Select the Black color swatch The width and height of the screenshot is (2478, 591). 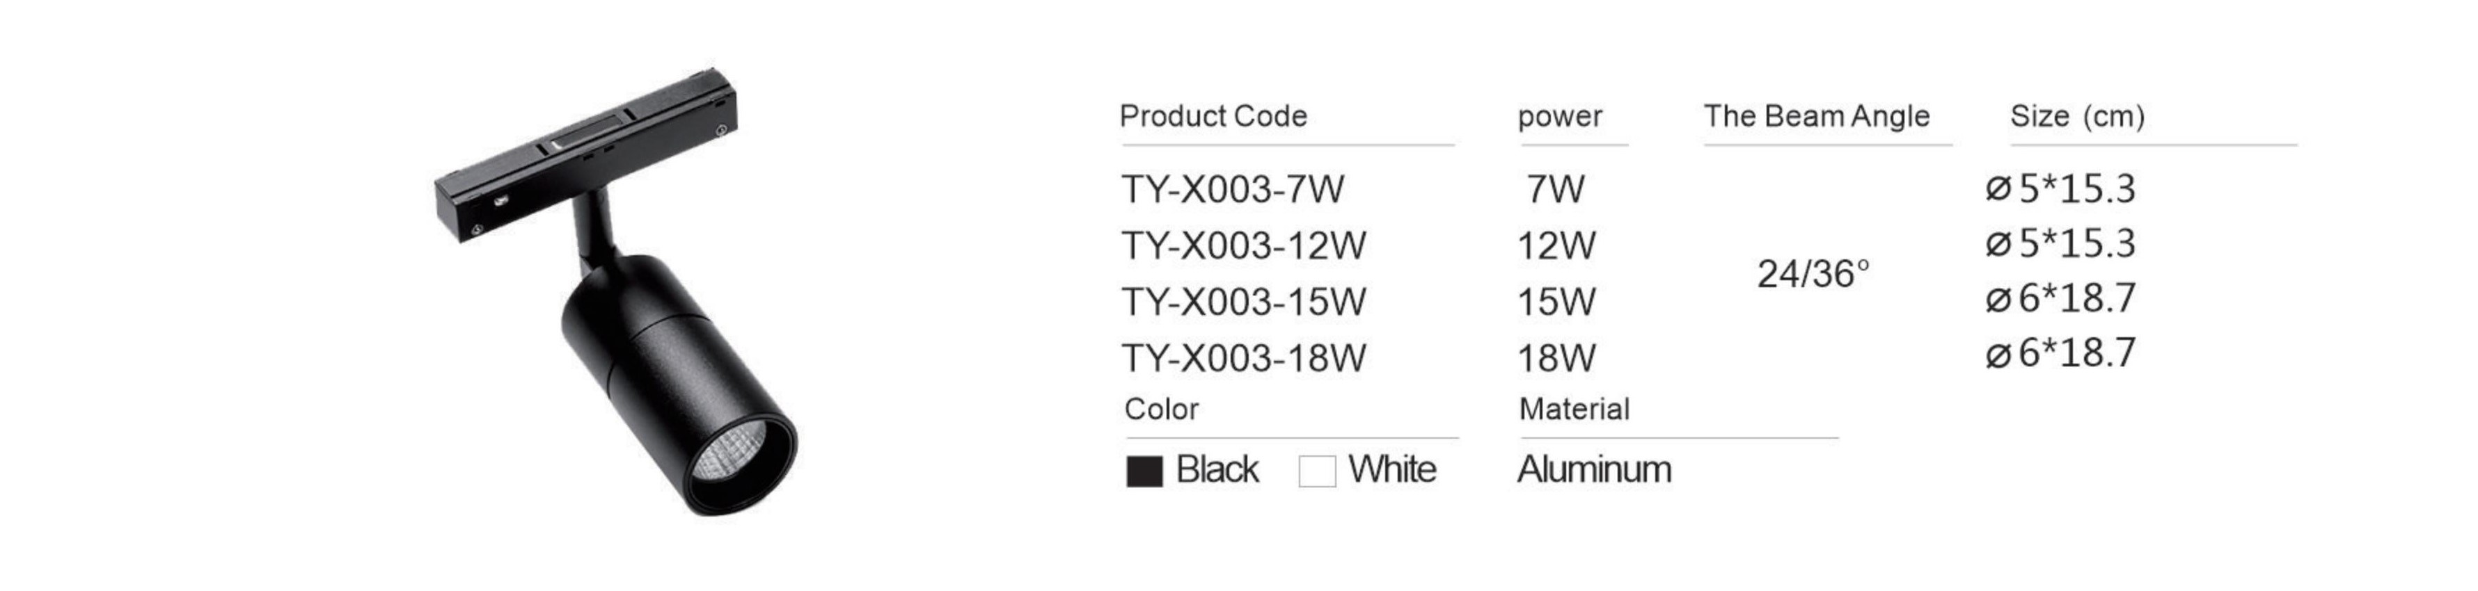pos(1144,471)
